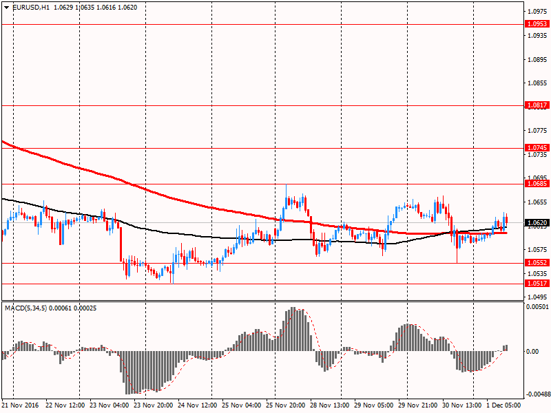The height and width of the screenshot is (413, 551).
Task: Select the 1.0575 price scale value
Action: (537, 250)
